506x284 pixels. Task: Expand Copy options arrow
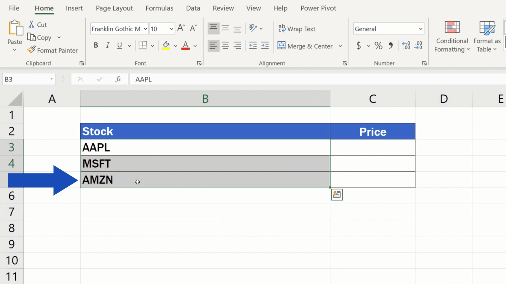59,37
